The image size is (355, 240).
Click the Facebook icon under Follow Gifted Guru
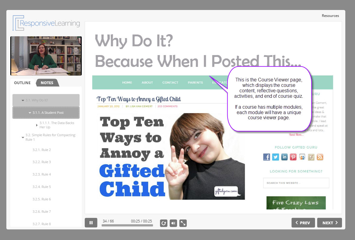pos(266,157)
